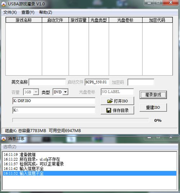Click the 灌录游戏 button

(x=153, y=95)
